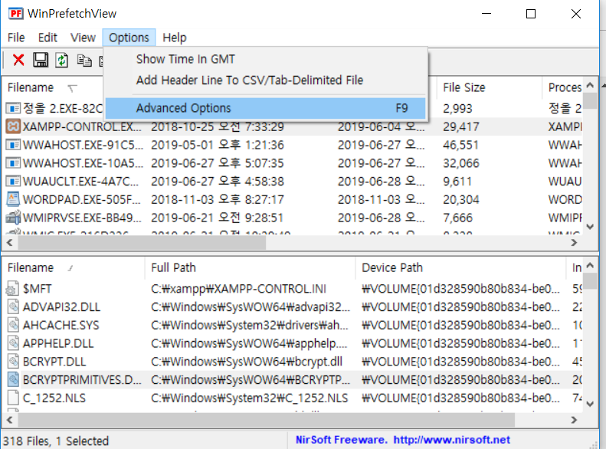The height and width of the screenshot is (449, 606).
Task: Click date 2019-06-27 오후 5:07:35
Action: pos(218,163)
